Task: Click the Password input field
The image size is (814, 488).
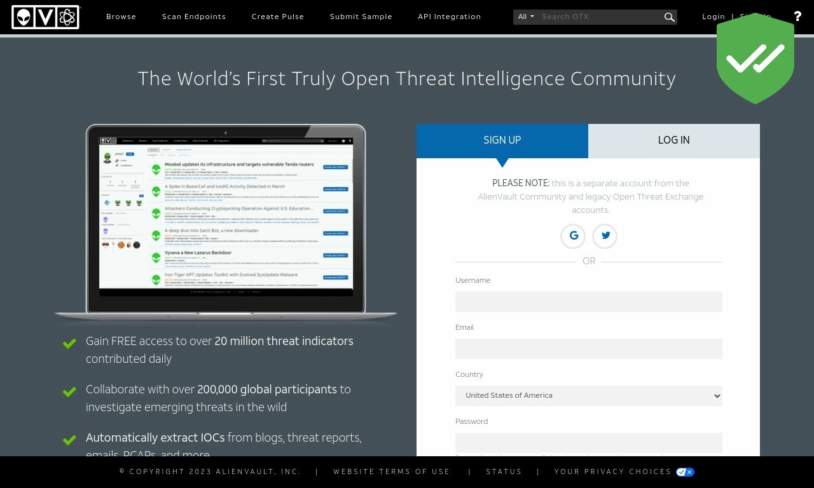Action: pyautogui.click(x=589, y=443)
